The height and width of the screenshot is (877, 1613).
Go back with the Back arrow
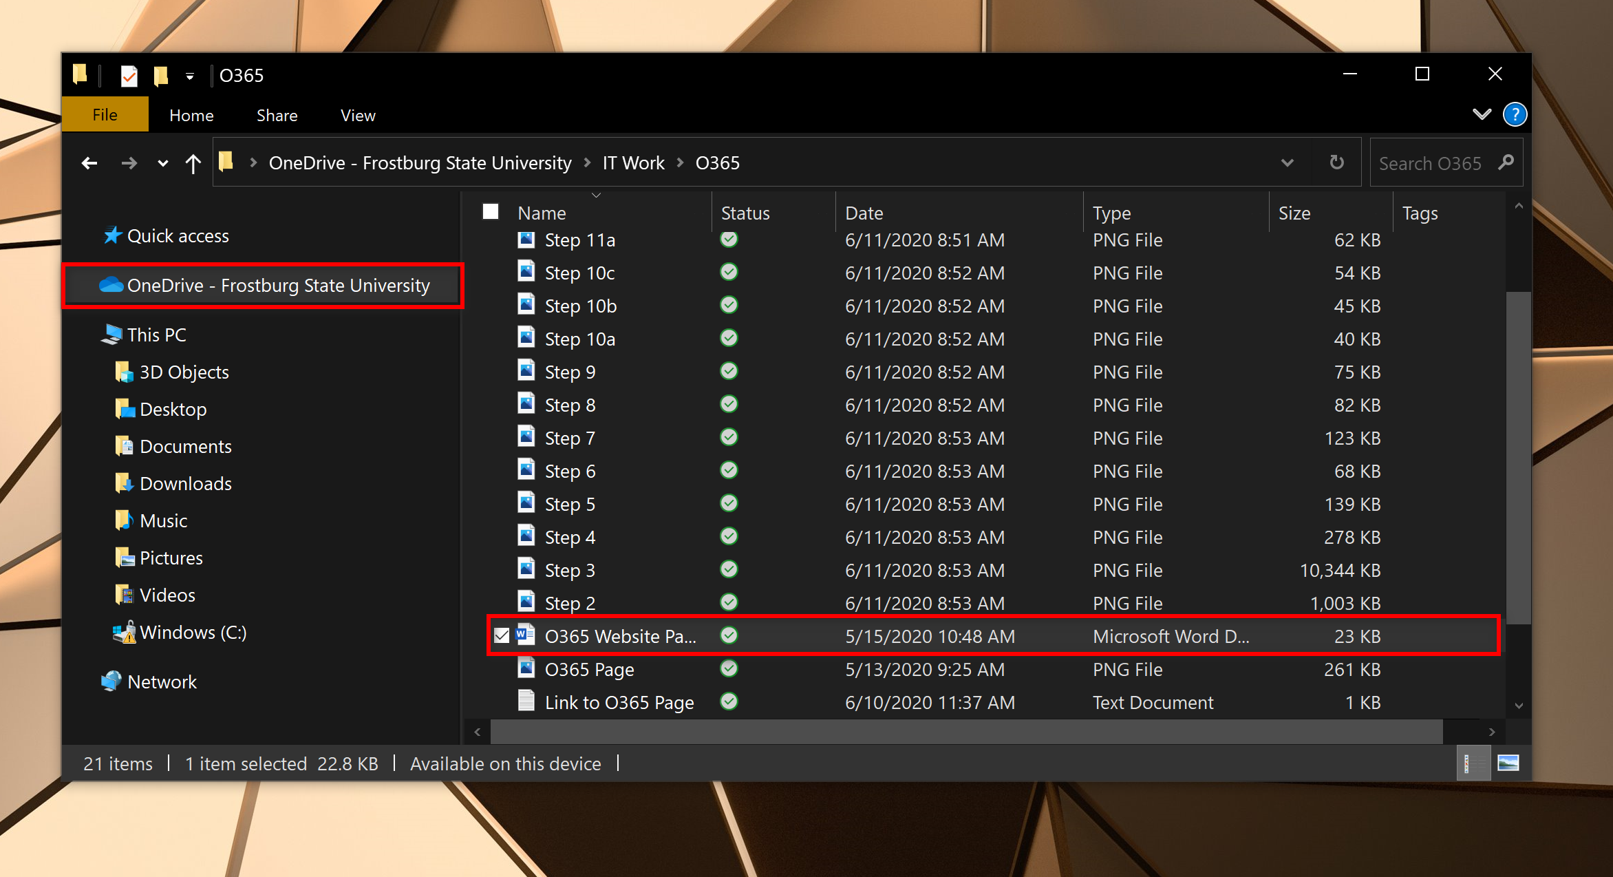click(89, 163)
